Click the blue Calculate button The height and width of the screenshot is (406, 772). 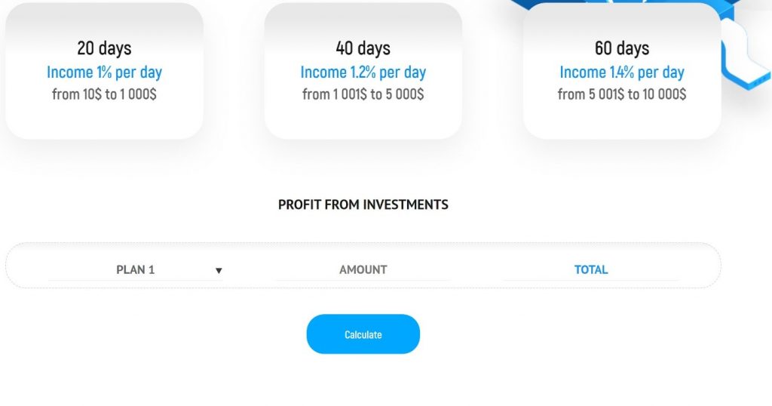coord(363,334)
